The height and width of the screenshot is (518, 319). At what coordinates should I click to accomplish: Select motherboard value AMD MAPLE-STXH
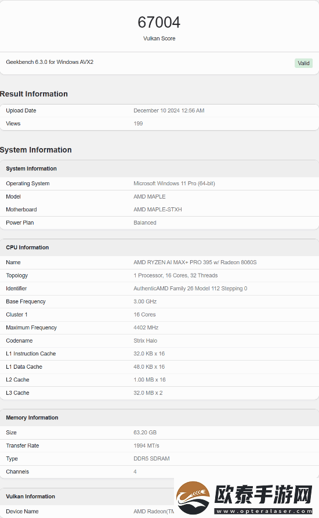pos(158,210)
